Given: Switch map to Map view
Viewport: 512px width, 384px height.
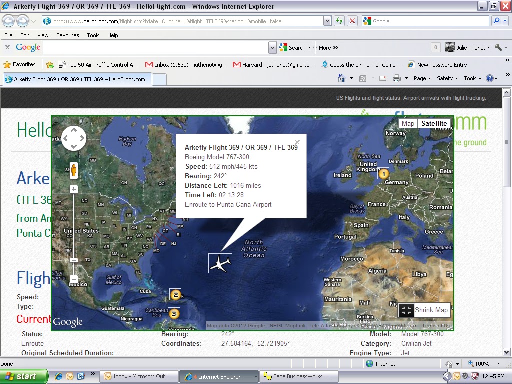Looking at the screenshot, I should [408, 123].
